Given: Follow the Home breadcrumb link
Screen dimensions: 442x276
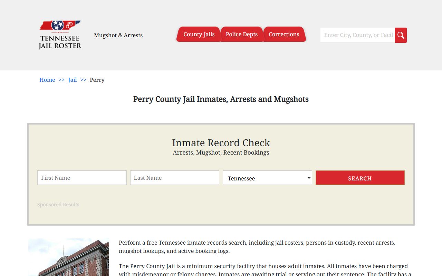Looking at the screenshot, I should pyautogui.click(x=47, y=80).
